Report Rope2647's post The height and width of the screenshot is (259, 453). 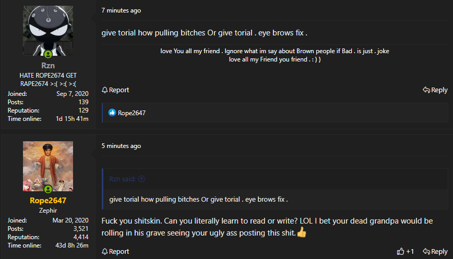(x=115, y=252)
